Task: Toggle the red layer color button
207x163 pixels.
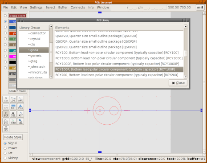Action: [x=12, y=33]
